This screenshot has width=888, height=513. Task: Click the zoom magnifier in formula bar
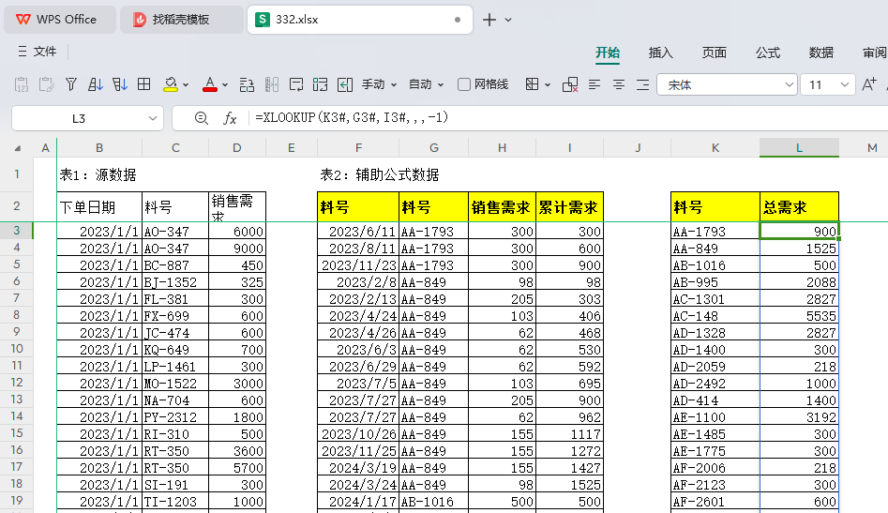click(201, 118)
